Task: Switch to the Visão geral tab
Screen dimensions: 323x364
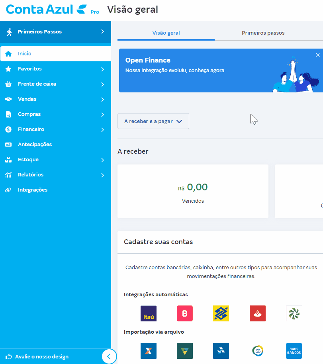Action: 166,33
